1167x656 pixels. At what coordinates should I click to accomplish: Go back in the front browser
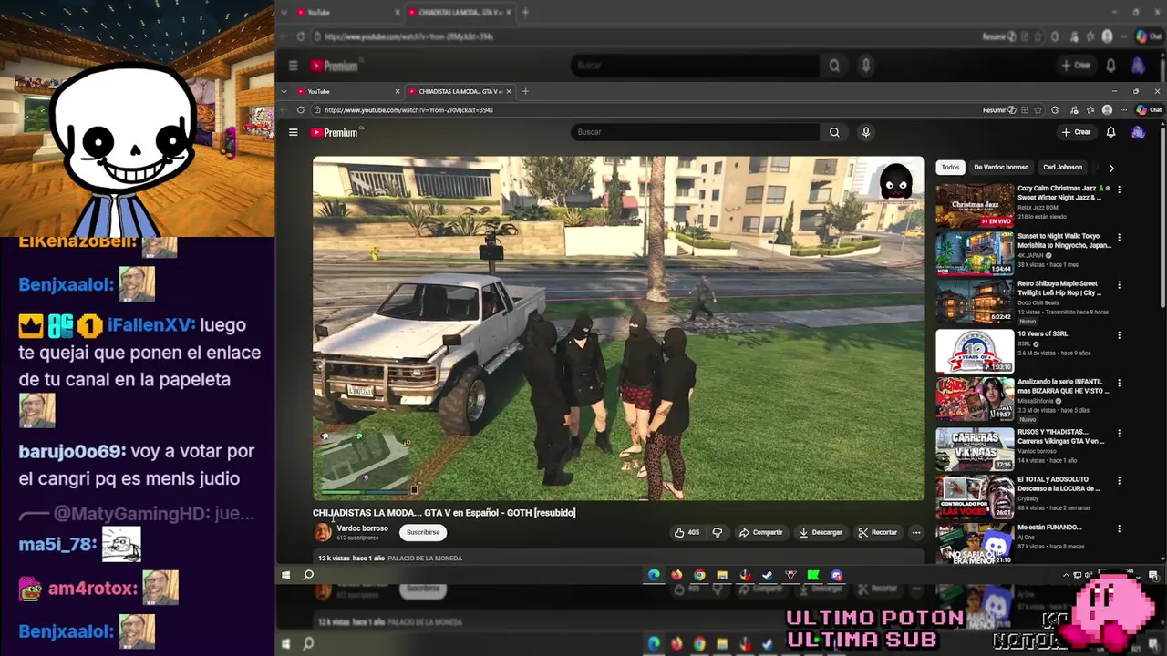pos(284,109)
